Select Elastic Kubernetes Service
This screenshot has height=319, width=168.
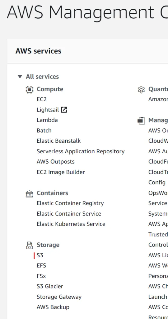pos(71,224)
